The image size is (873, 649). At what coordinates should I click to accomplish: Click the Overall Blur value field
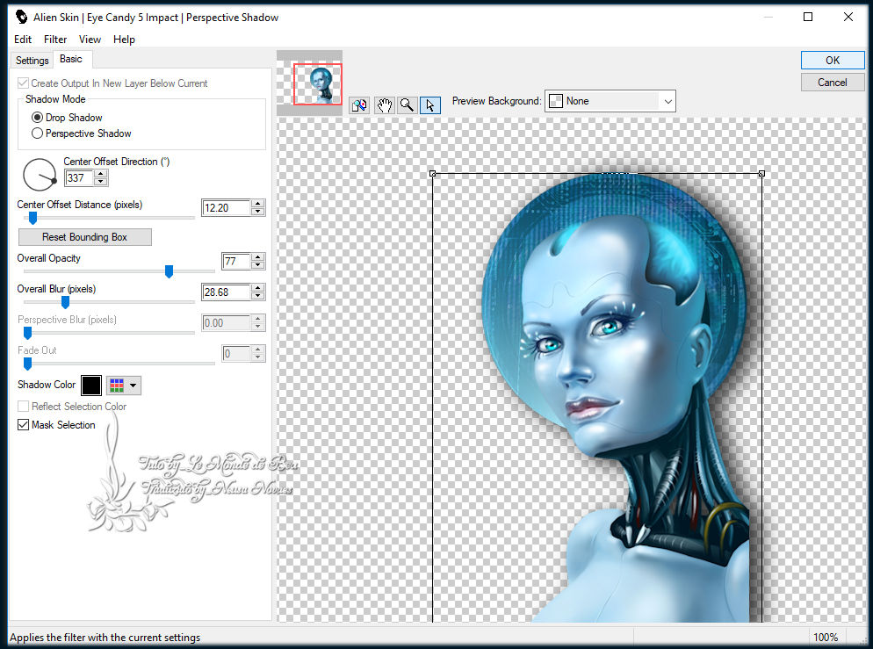point(227,292)
